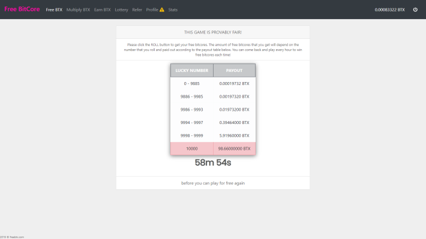The width and height of the screenshot is (426, 239).
Task: Open the Free BitCore logo link
Action: 22,9
